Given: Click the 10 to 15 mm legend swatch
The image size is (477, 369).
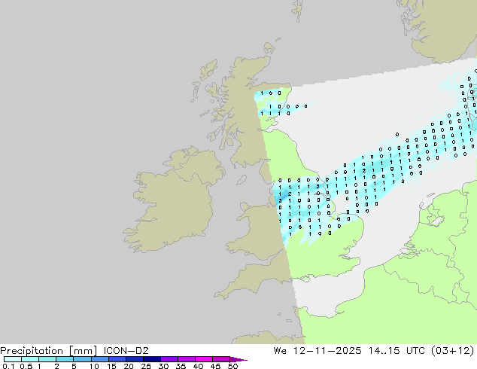Looking at the screenshot, I should 99,359.
